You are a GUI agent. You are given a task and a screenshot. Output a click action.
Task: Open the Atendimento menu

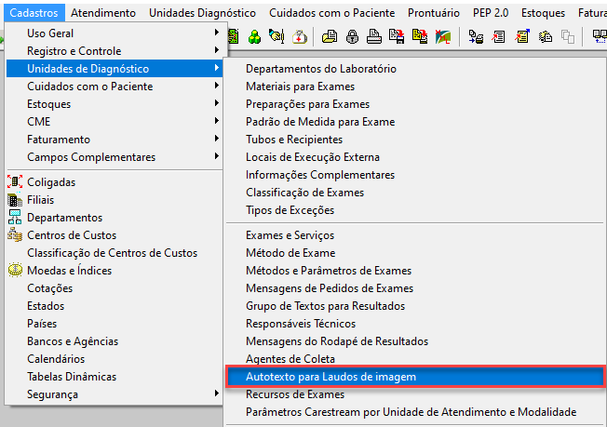coord(103,13)
